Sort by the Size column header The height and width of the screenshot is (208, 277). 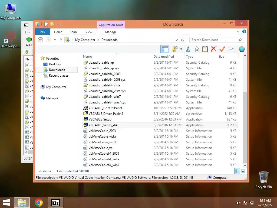(x=227, y=56)
